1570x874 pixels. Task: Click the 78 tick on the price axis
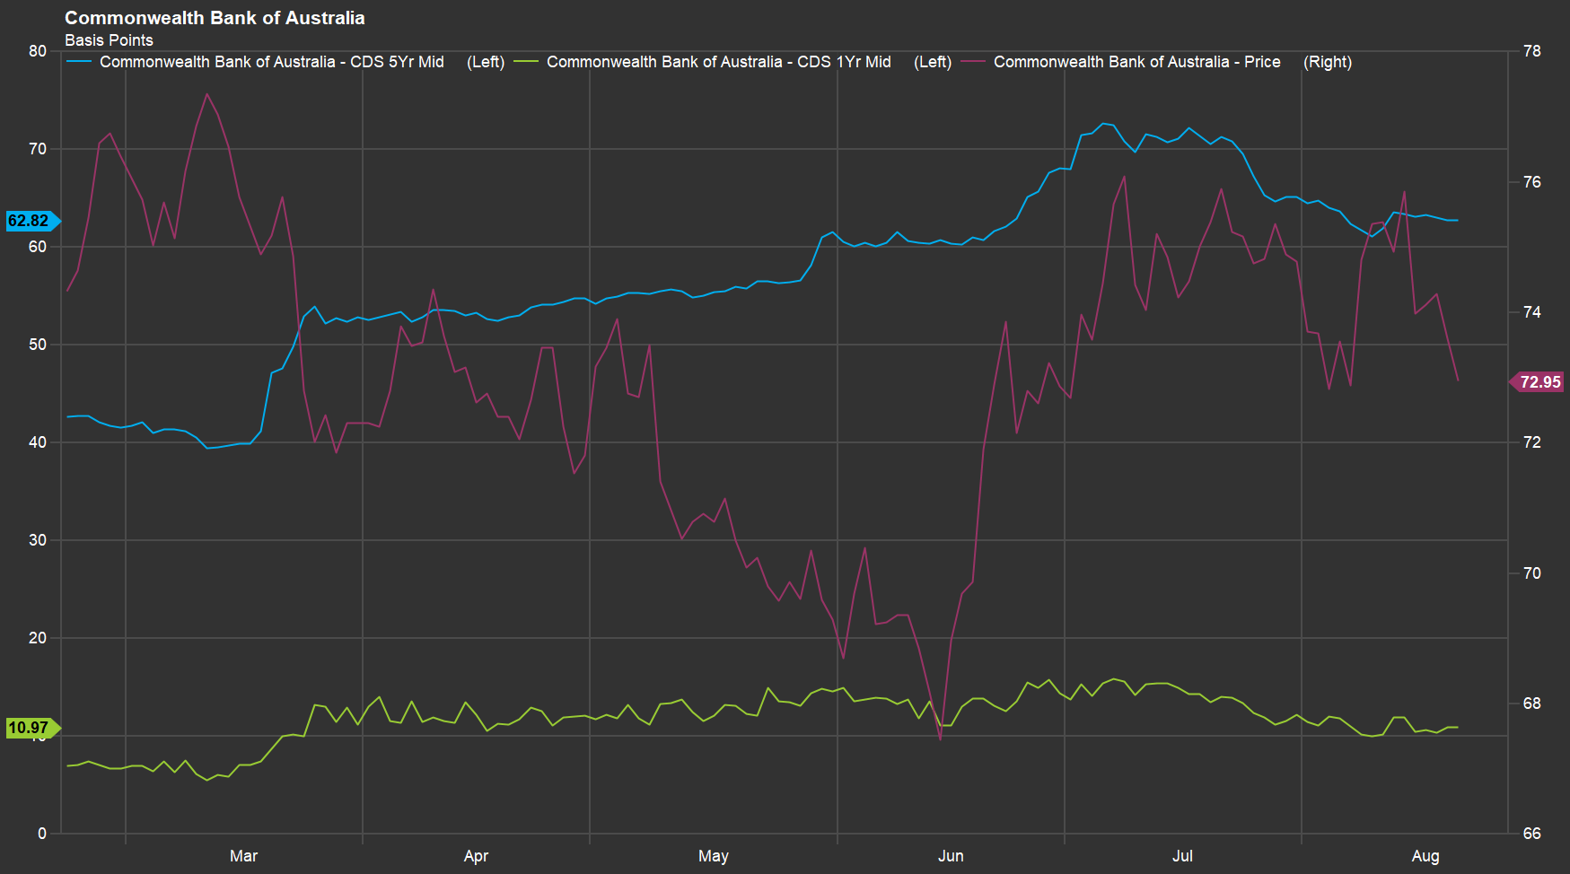[1532, 51]
